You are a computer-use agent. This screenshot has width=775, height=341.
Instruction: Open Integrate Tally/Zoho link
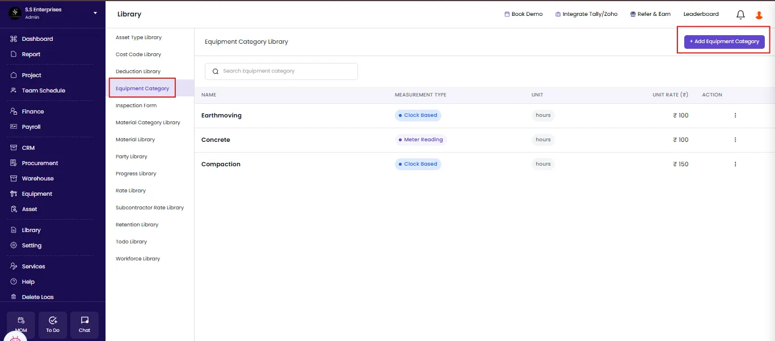click(587, 14)
